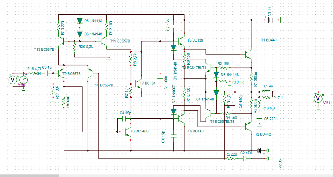
Task: Click the T11 BC557B transistor symbol
Action: (x=104, y=41)
